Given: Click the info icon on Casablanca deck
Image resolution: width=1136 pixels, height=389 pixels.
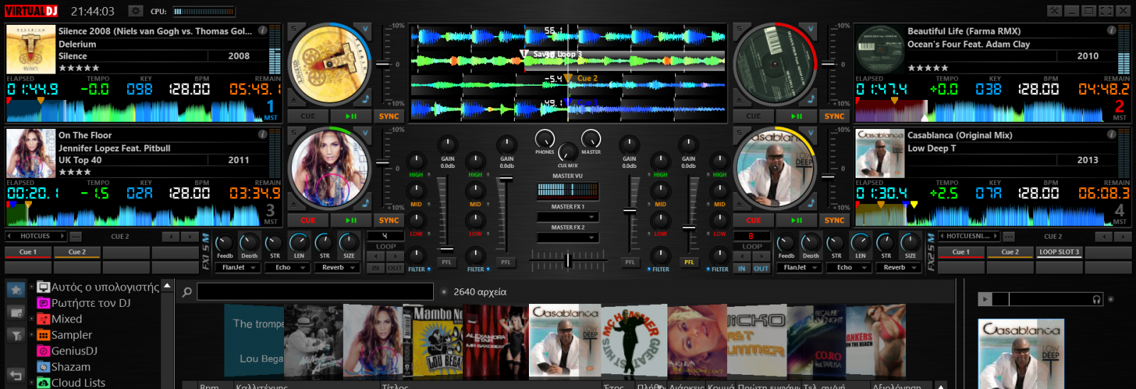Looking at the screenshot, I should 1112,135.
